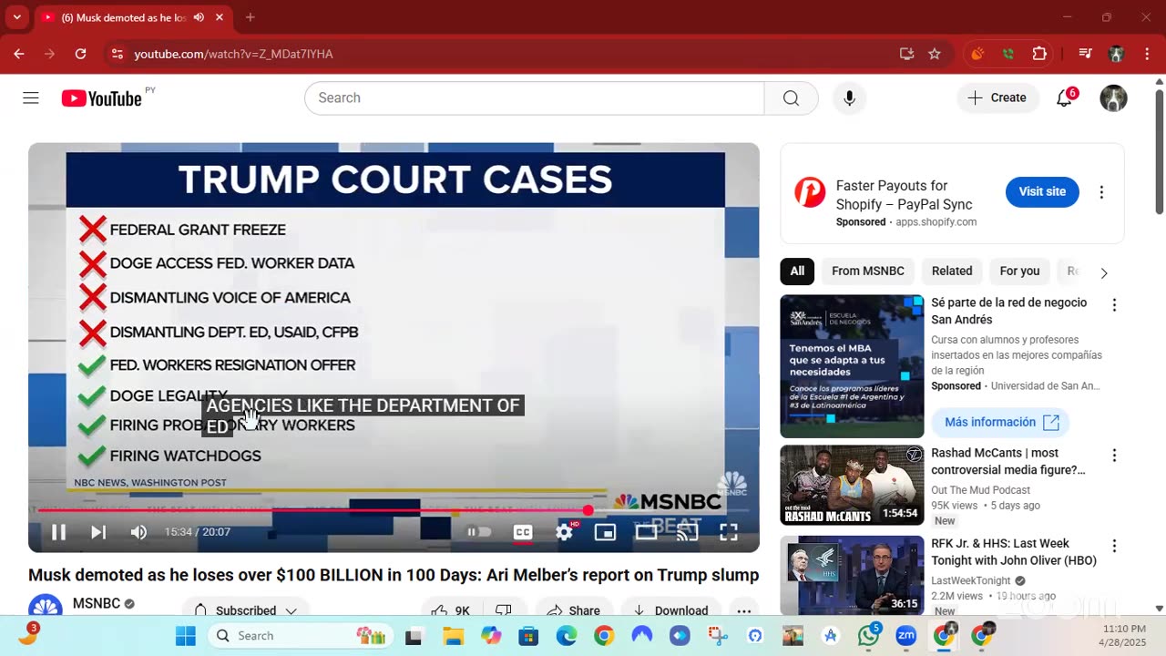
Task: Enable theater mode view
Action: point(646,532)
